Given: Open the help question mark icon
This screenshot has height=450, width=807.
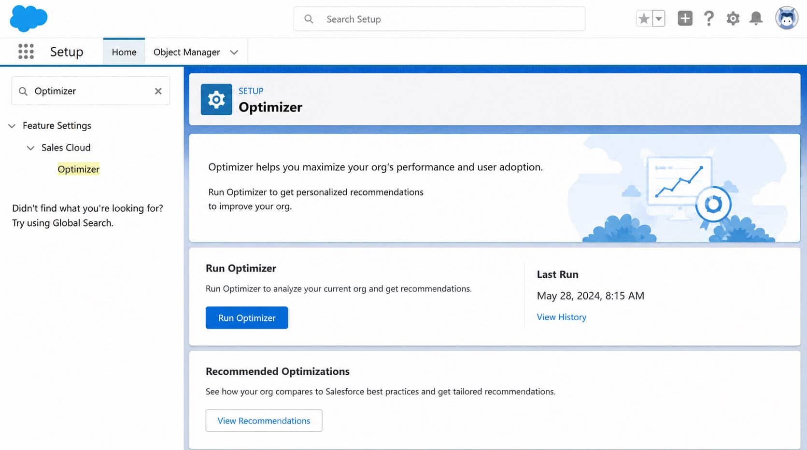Looking at the screenshot, I should pos(708,18).
